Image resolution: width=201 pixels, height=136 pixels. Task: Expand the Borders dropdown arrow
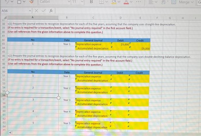[106, 2]
